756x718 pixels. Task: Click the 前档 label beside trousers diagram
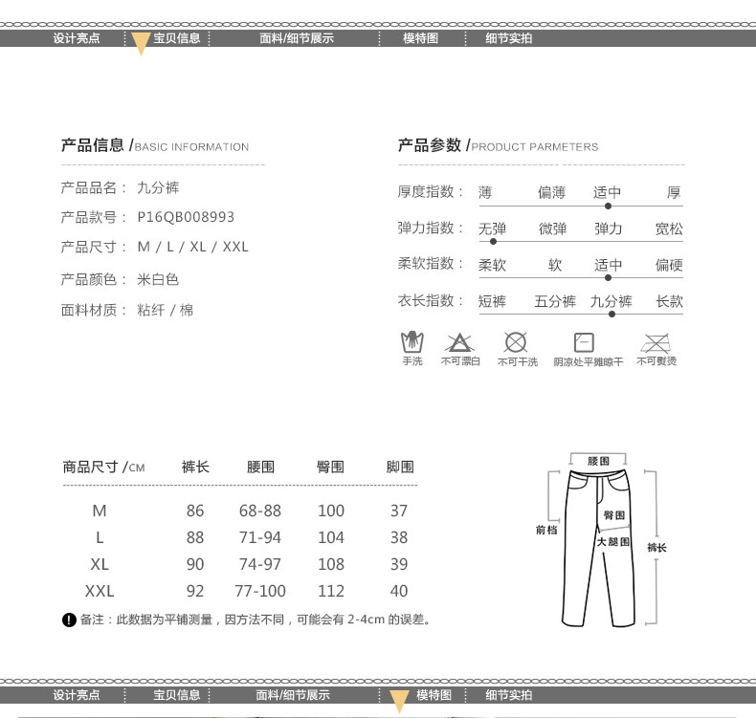pos(546,530)
